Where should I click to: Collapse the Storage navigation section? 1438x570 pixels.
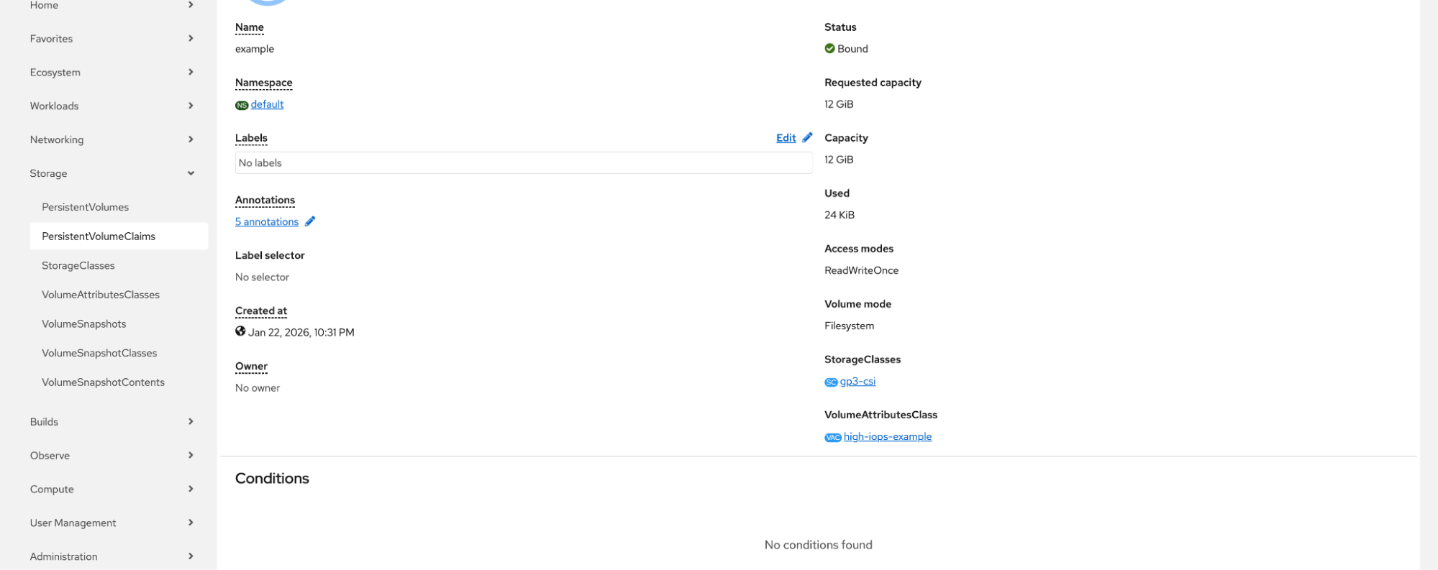point(191,173)
